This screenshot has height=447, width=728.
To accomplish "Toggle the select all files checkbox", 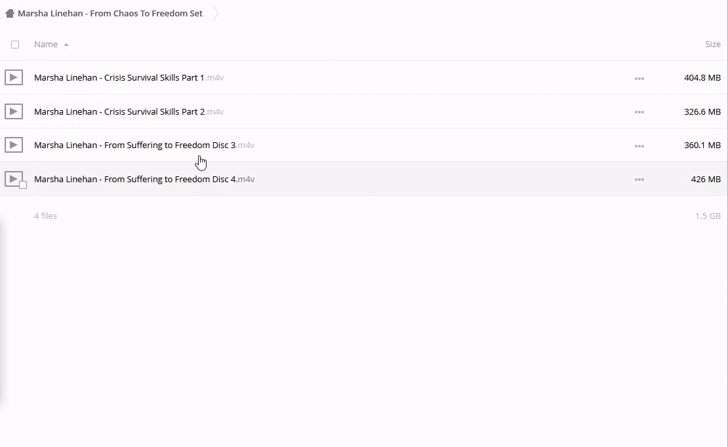I will (x=15, y=45).
